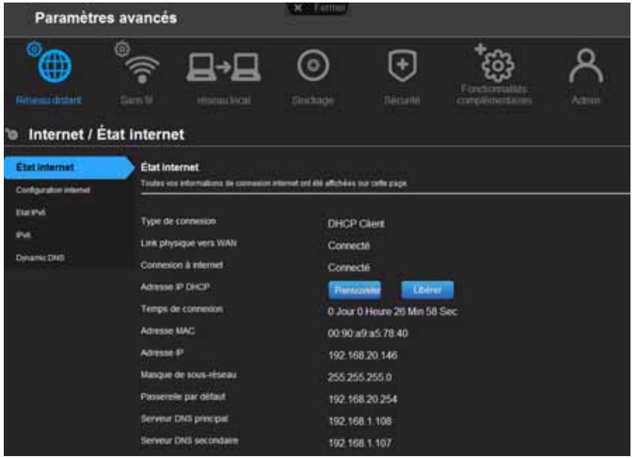Screen dimensions: 633x458
Task: Open the Sécurité shield icon
Action: (402, 66)
